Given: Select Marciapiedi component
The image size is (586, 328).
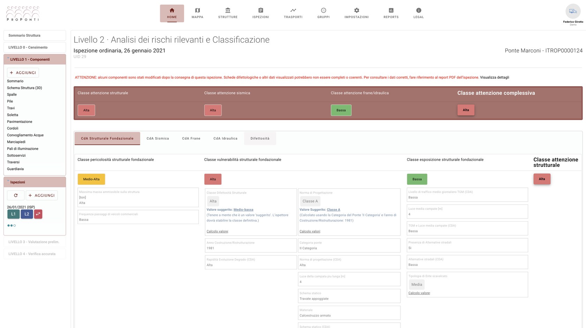Looking at the screenshot, I should [16, 142].
